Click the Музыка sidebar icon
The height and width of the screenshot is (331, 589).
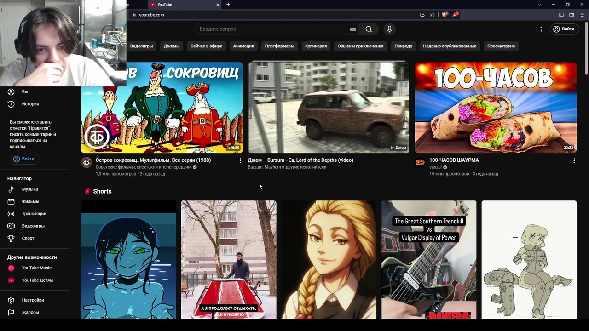(x=11, y=189)
